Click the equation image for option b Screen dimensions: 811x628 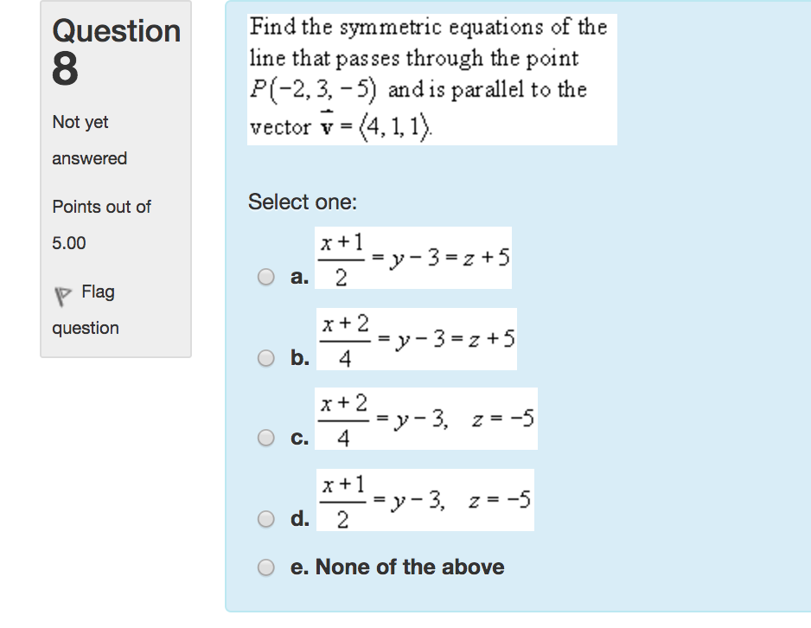[x=417, y=338]
